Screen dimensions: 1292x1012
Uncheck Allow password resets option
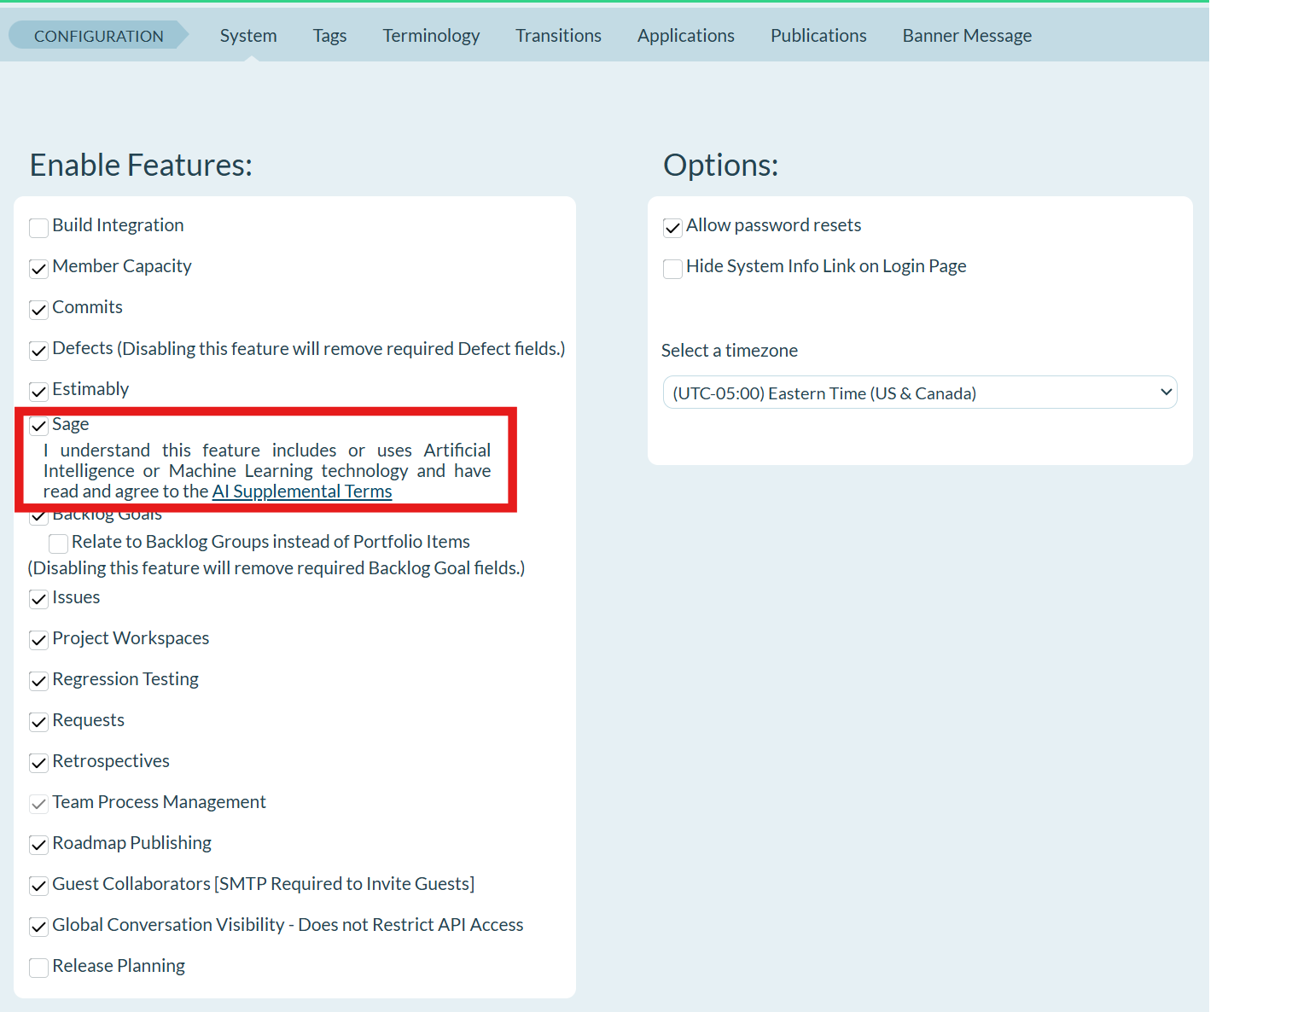click(x=672, y=228)
